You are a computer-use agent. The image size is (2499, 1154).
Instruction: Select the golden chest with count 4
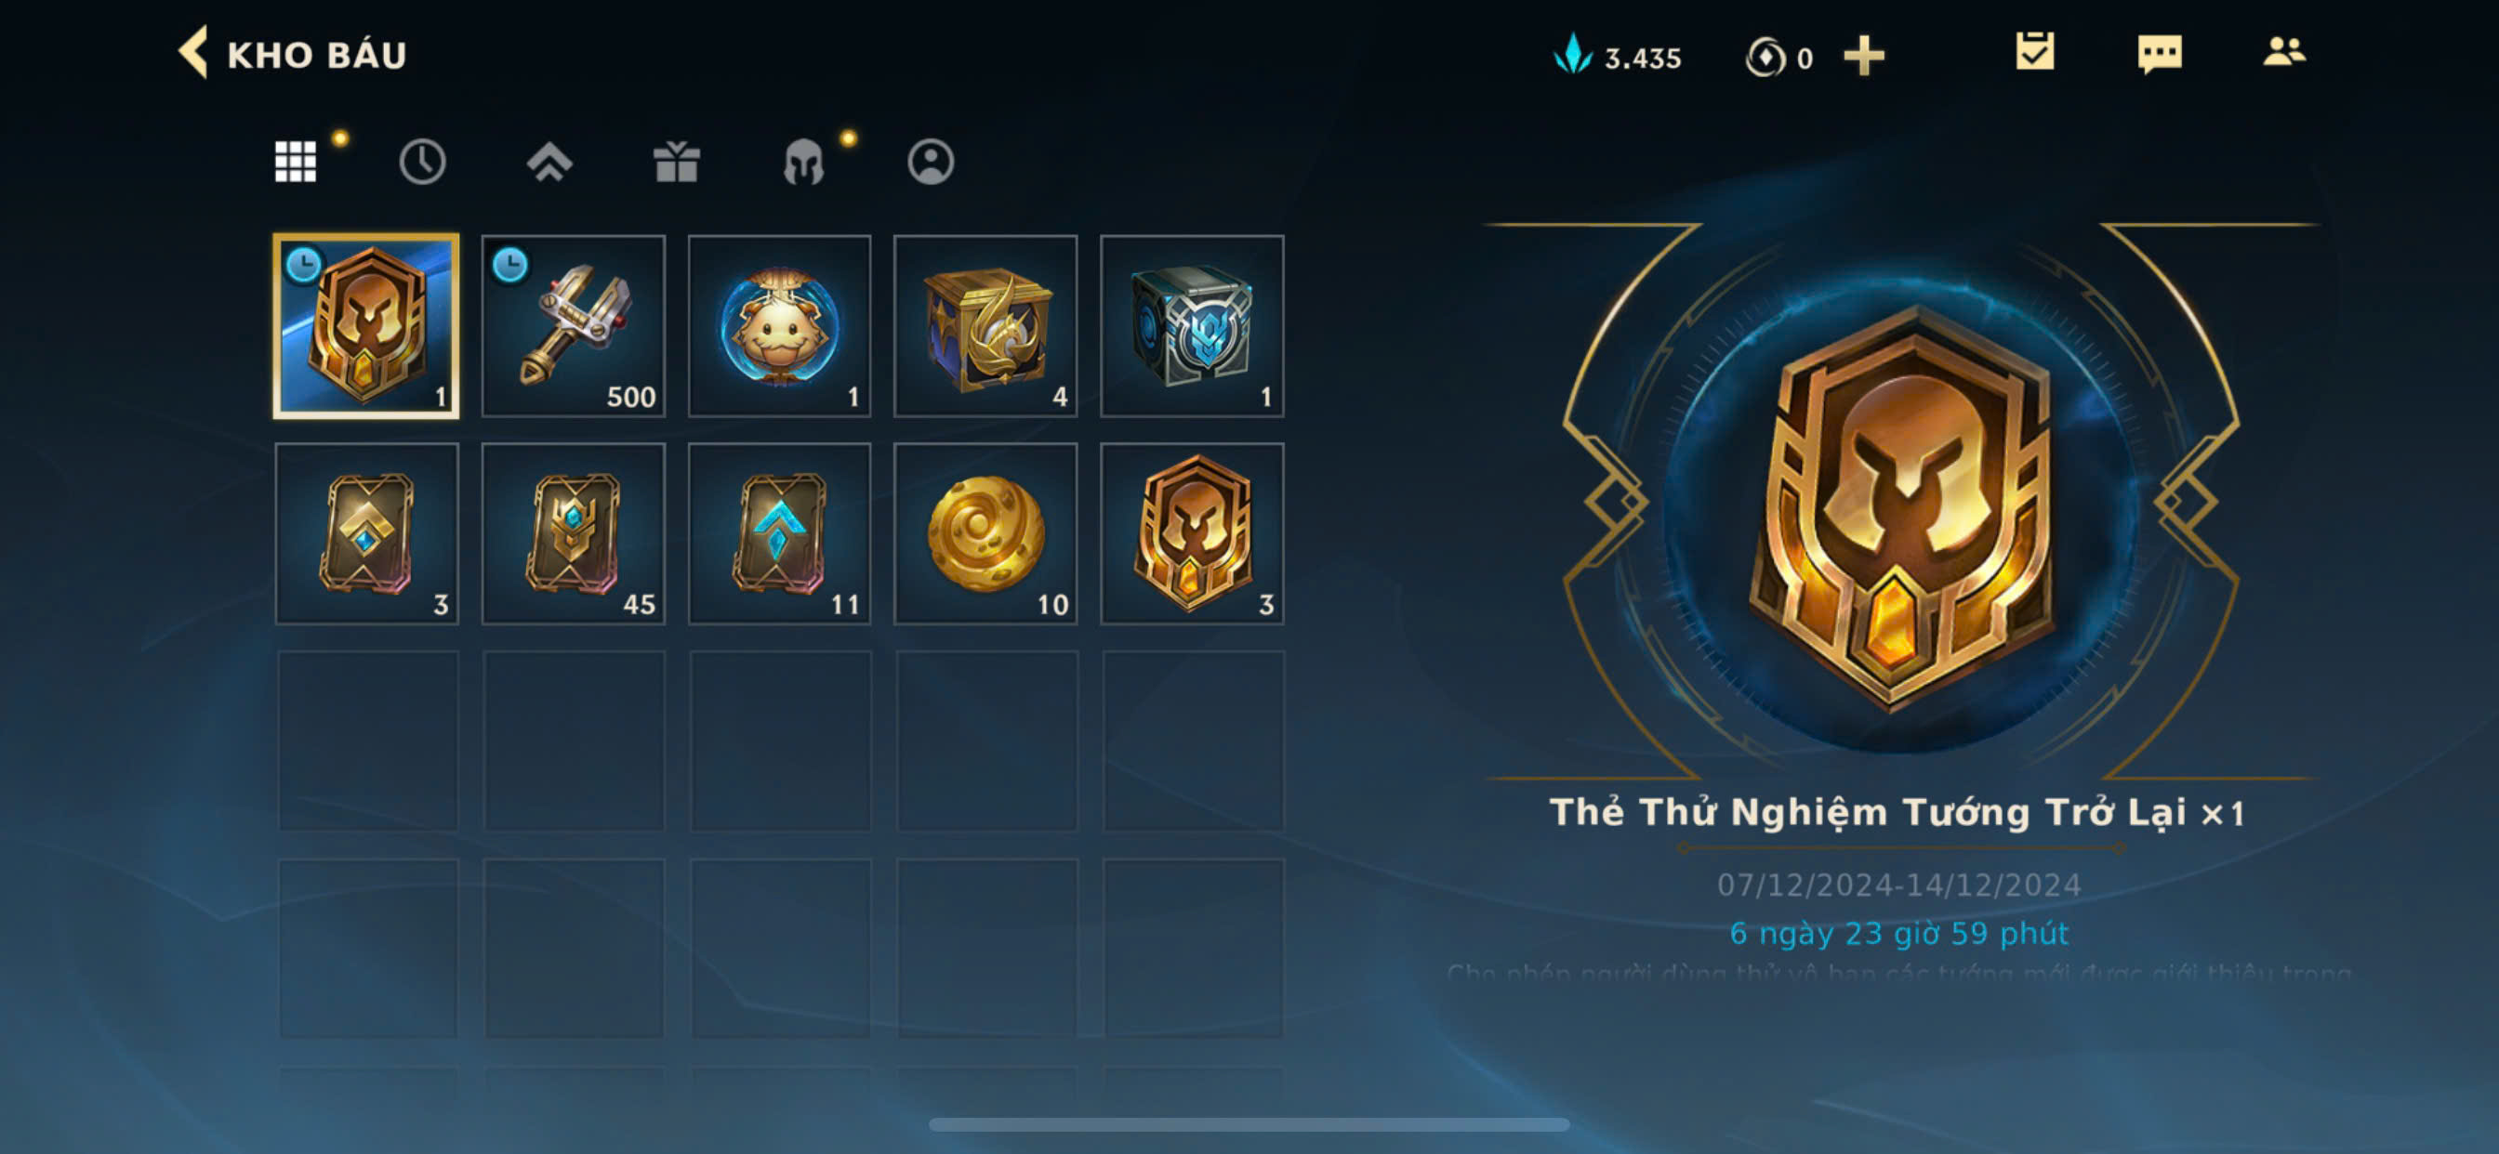click(985, 326)
